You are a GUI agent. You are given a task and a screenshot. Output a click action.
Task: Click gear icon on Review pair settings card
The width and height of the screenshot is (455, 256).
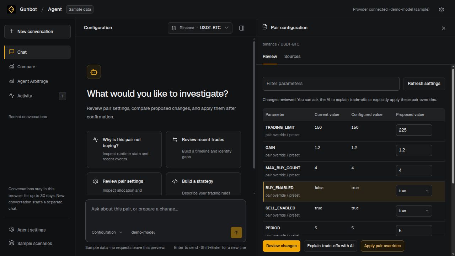[96, 181]
